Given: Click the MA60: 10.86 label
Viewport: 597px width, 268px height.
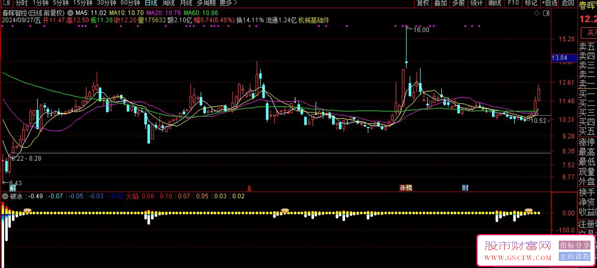Looking at the screenshot, I should [201, 13].
